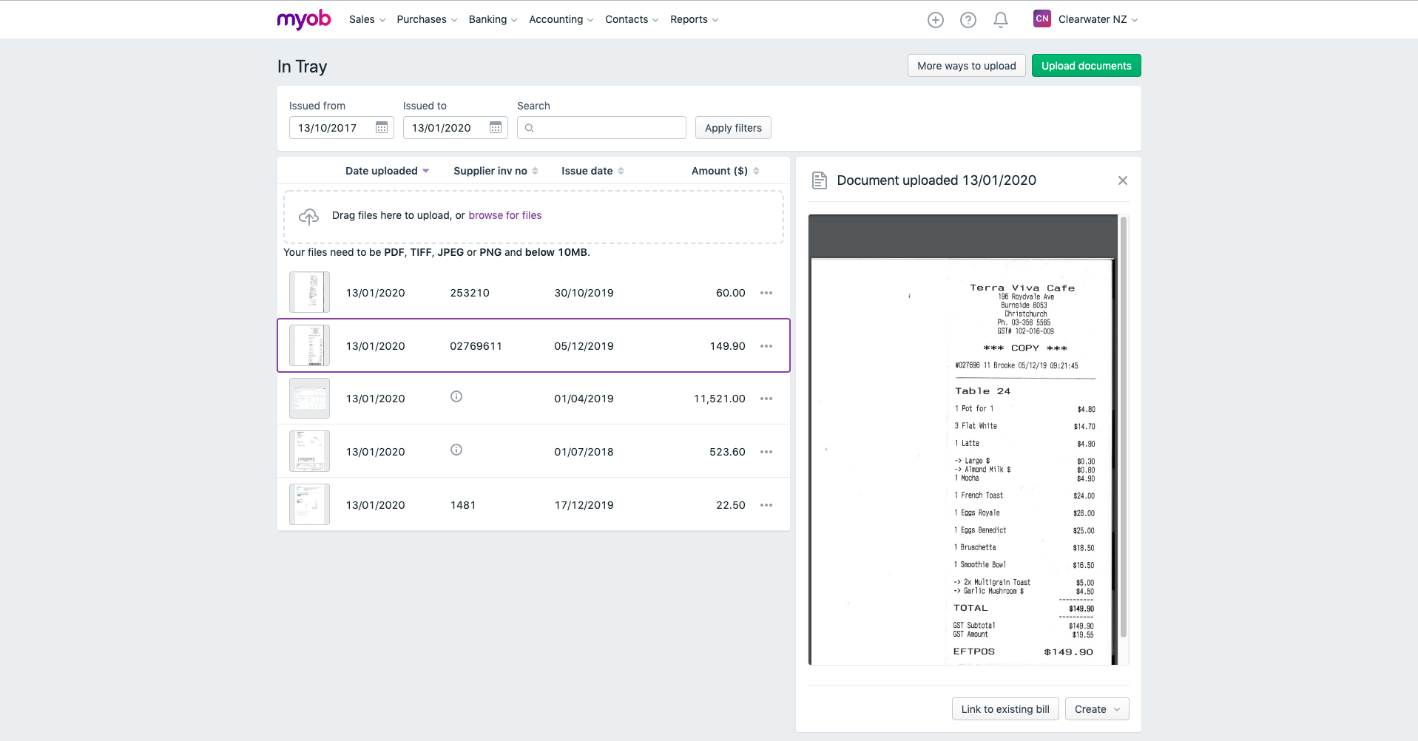Toggle sorting by Amount ($)

tap(718, 170)
